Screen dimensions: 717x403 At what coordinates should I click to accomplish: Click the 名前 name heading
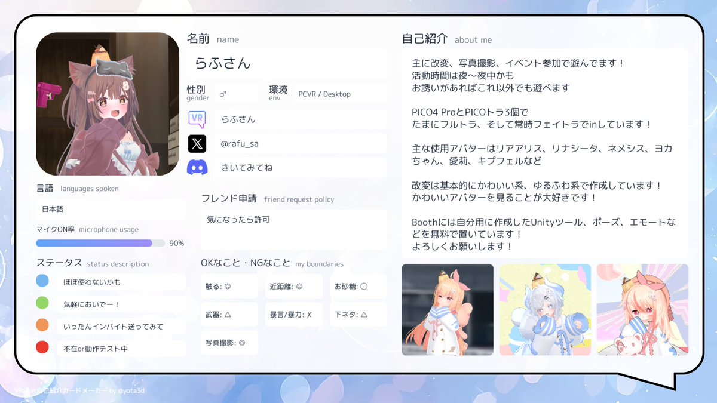coord(213,39)
